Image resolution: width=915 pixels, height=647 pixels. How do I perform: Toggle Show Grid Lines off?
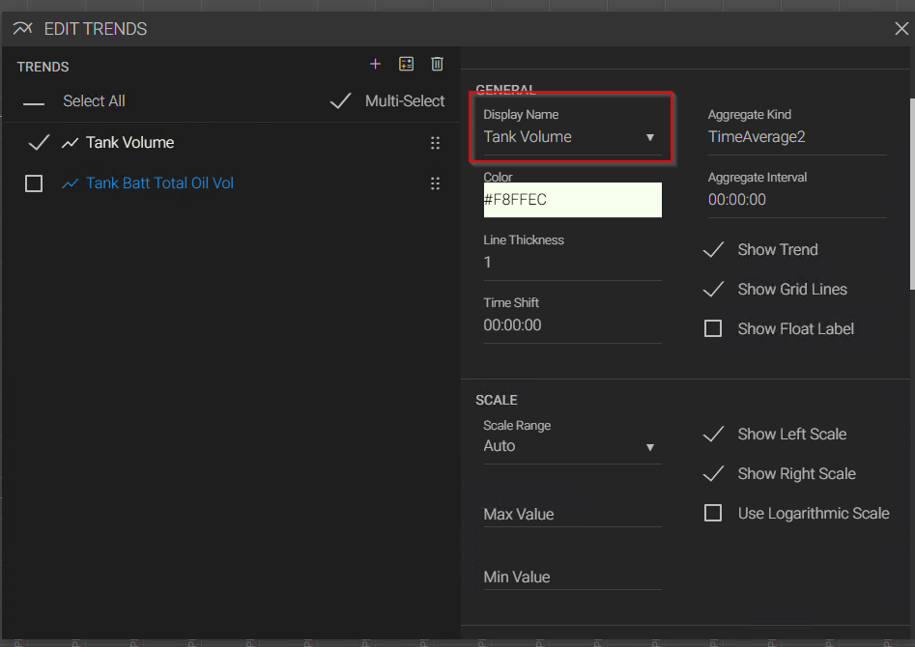(x=713, y=289)
